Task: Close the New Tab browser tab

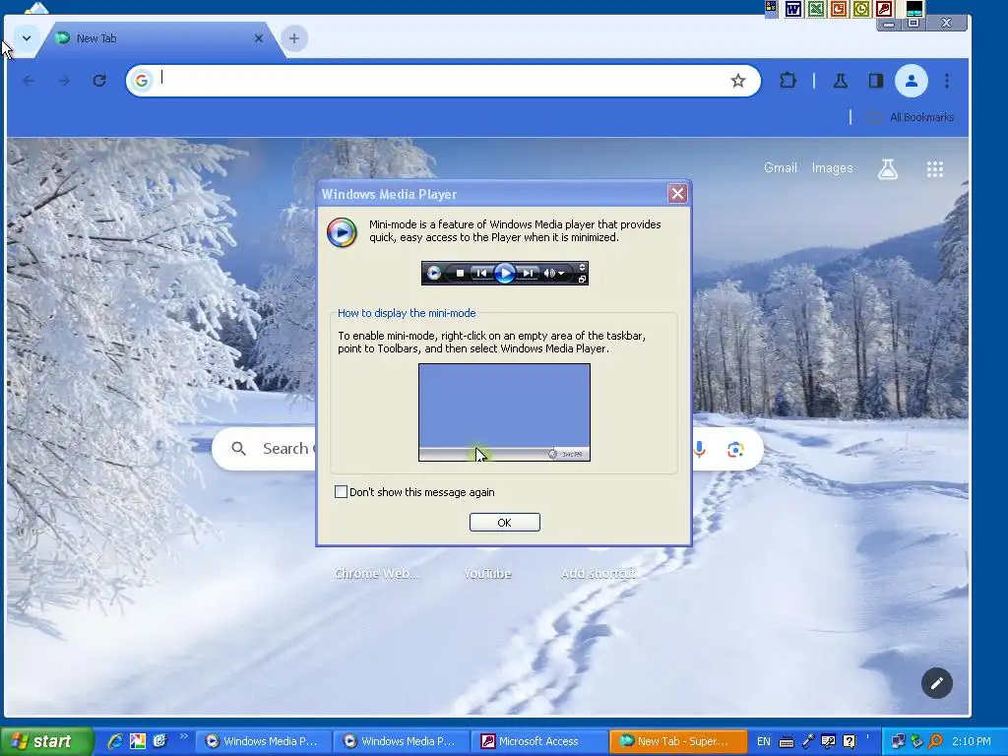Action: [x=259, y=38]
